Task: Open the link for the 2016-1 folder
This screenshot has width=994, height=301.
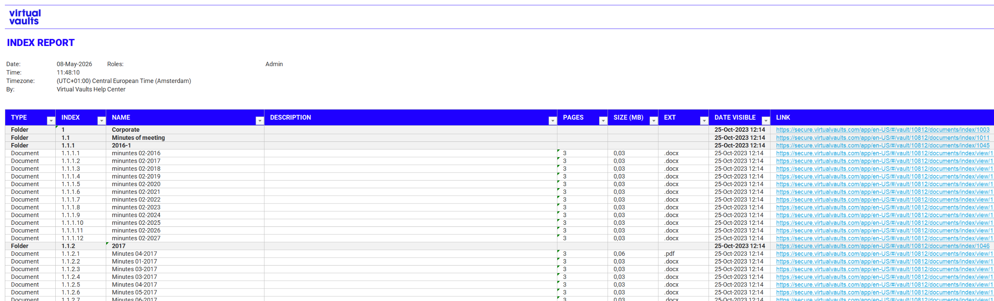Action: (883, 145)
